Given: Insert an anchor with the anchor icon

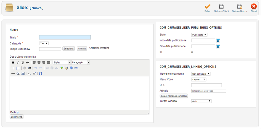Looking at the screenshot, I should pos(57,68).
